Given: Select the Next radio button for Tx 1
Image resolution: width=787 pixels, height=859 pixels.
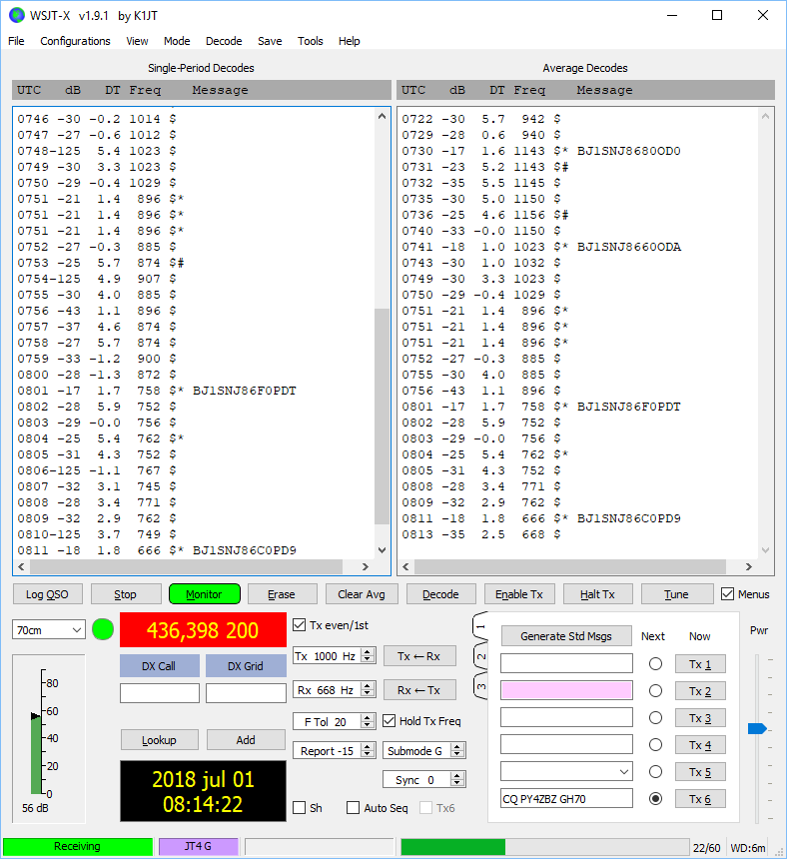Looking at the screenshot, I should click(x=655, y=664).
